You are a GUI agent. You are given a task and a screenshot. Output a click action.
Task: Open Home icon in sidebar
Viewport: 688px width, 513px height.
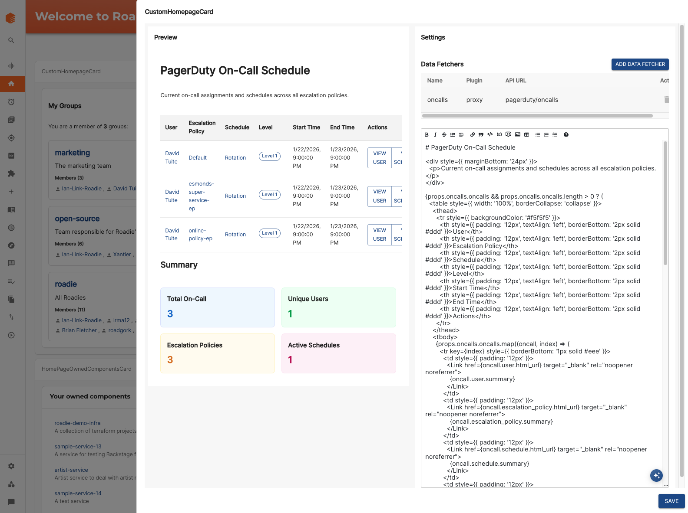(11, 84)
